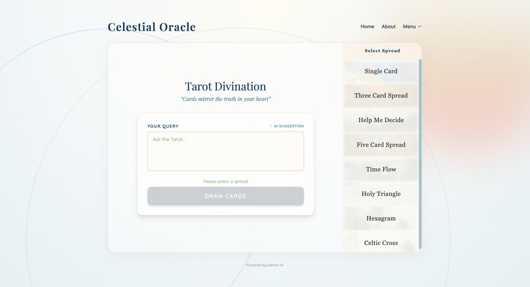Select the Single Card spread
Viewport: 530px width, 287px height.
(381, 71)
